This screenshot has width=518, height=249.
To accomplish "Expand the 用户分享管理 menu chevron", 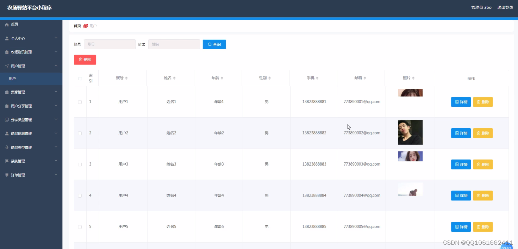I will pos(56,106).
